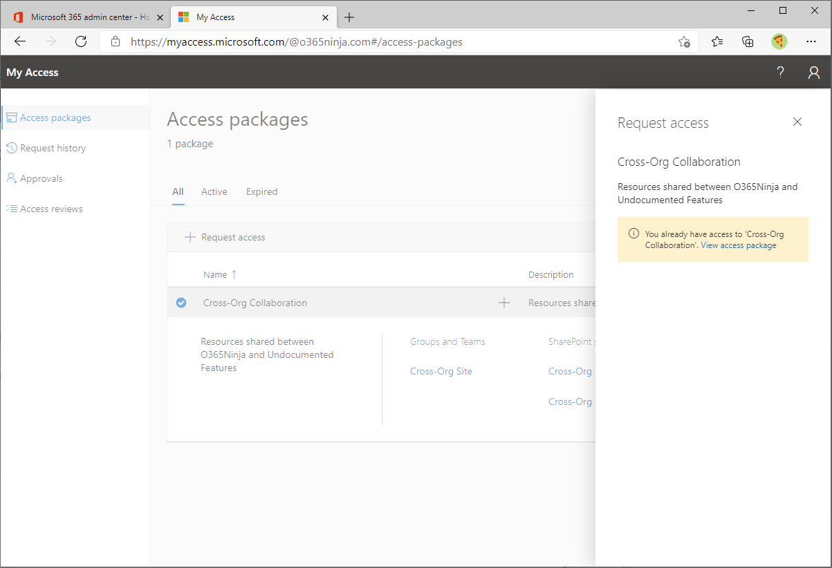Open Request history in the sidebar
Viewport: 832px width, 568px height.
53,147
